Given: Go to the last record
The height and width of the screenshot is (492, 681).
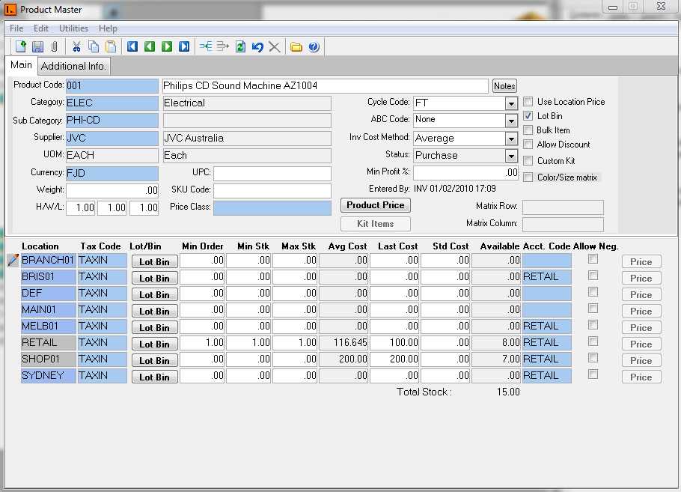Looking at the screenshot, I should point(184,46).
